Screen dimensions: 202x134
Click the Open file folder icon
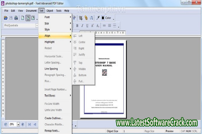pyautogui.click(x=6, y=18)
